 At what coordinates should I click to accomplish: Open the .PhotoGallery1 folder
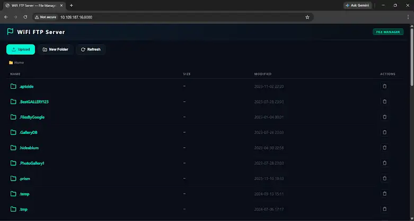pyautogui.click(x=32, y=163)
